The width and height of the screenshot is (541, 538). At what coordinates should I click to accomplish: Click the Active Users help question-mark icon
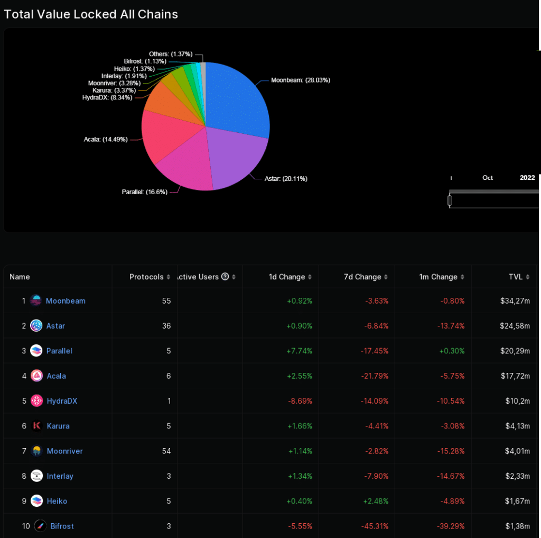click(225, 277)
